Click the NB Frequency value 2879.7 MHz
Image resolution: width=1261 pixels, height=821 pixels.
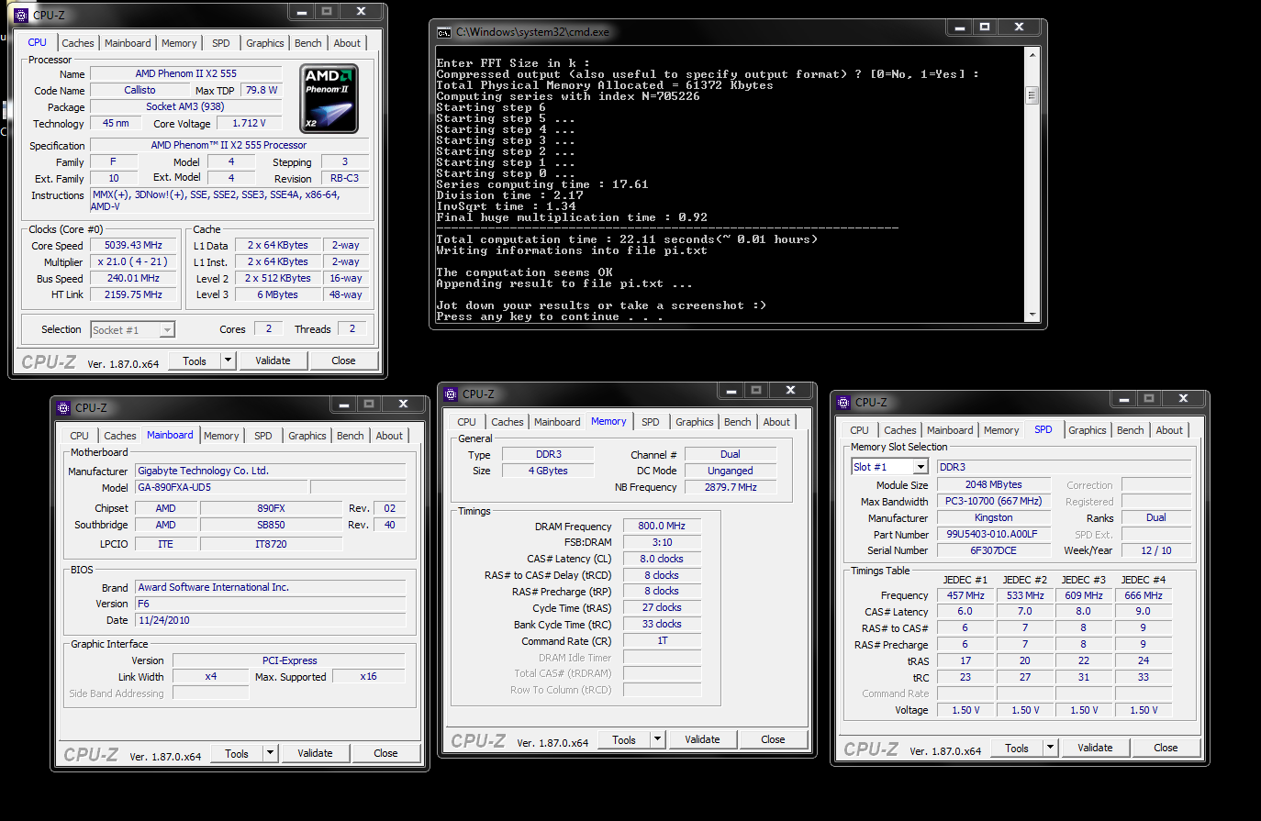731,487
